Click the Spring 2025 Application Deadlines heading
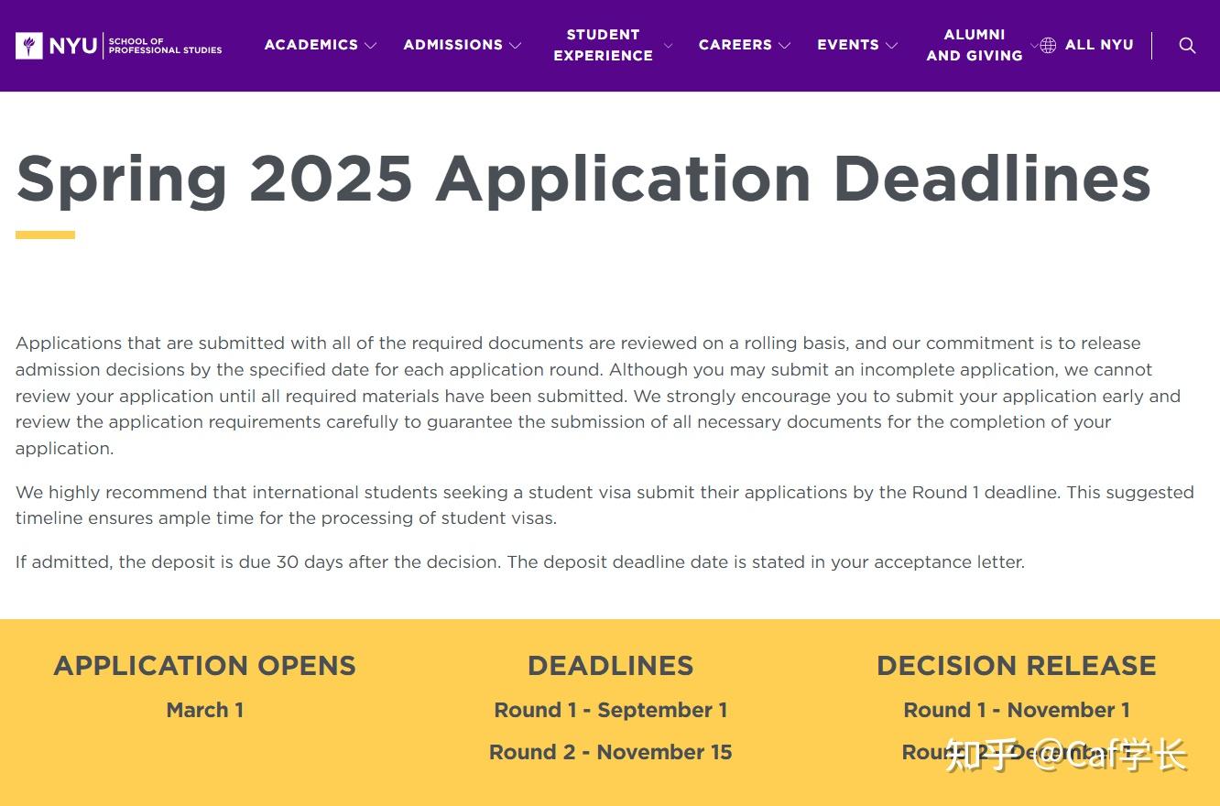1220x806 pixels. (583, 178)
